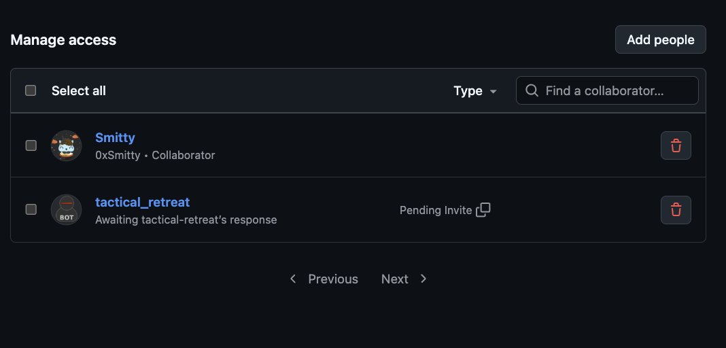Tick the checkbox for tactical_retreat
Viewport: 726px width, 348px height.
(x=31, y=209)
